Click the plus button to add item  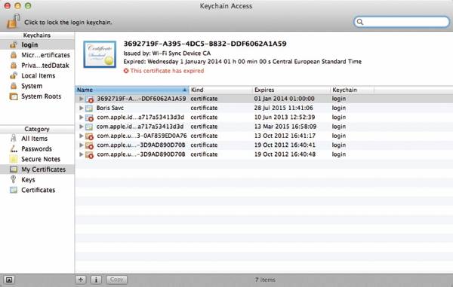click(x=81, y=279)
